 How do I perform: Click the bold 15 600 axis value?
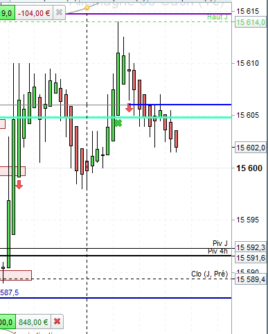pyautogui.click(x=249, y=168)
